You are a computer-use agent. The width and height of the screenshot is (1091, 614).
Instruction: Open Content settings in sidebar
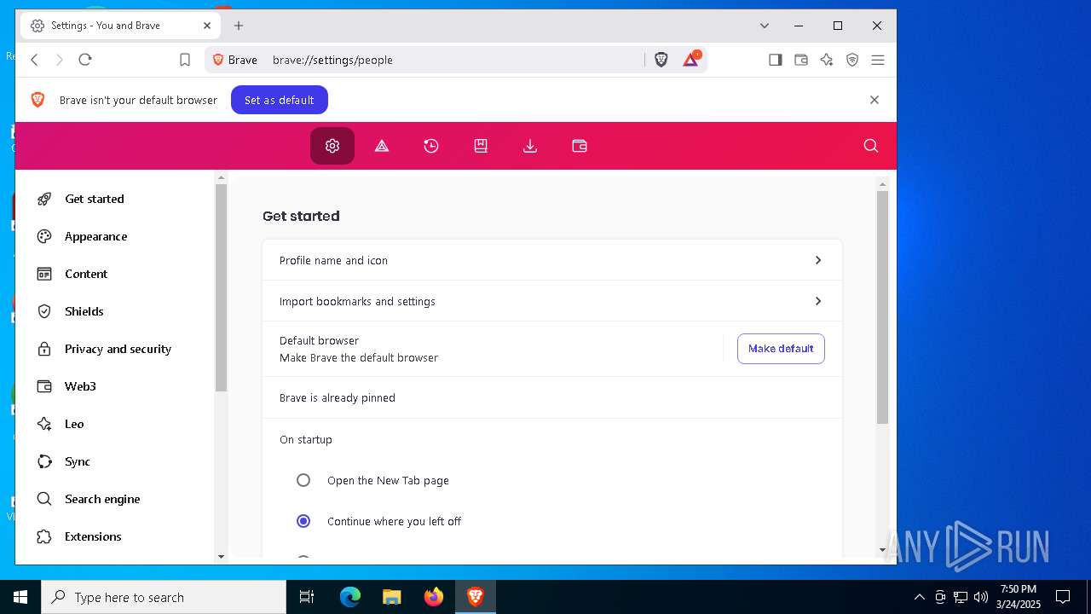click(86, 274)
